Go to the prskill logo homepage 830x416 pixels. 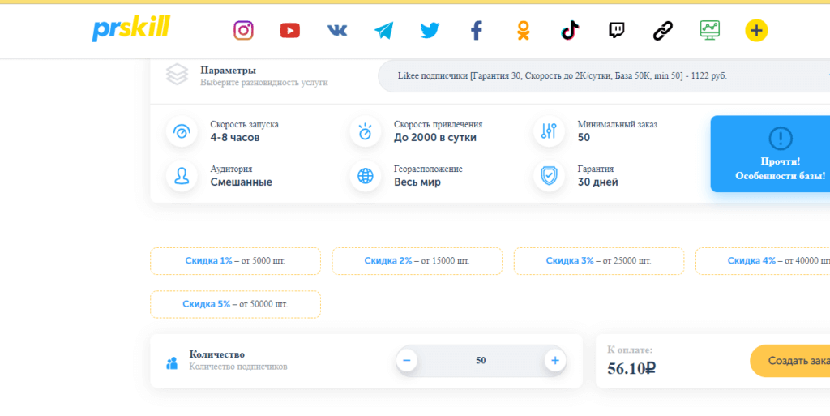(130, 29)
